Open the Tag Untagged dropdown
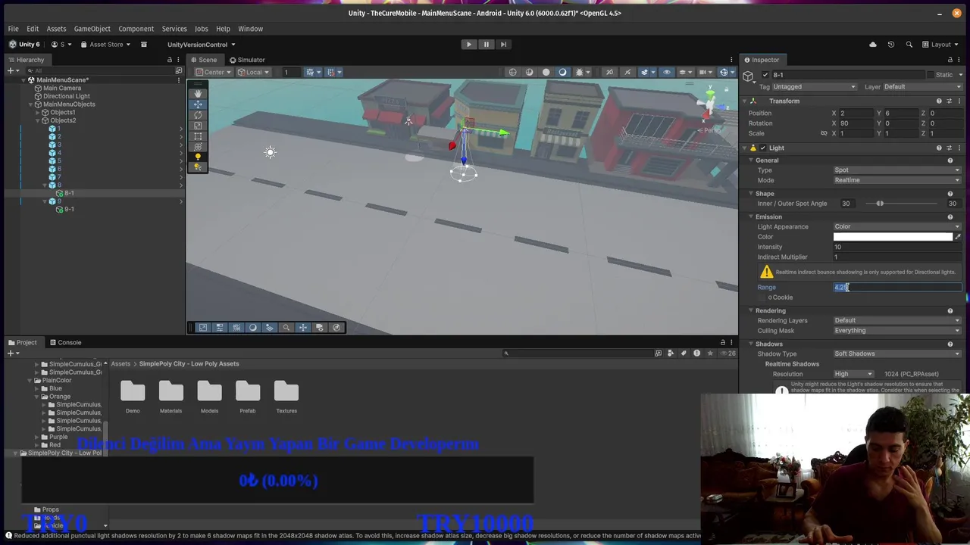Image resolution: width=970 pixels, height=545 pixels. coord(815,86)
